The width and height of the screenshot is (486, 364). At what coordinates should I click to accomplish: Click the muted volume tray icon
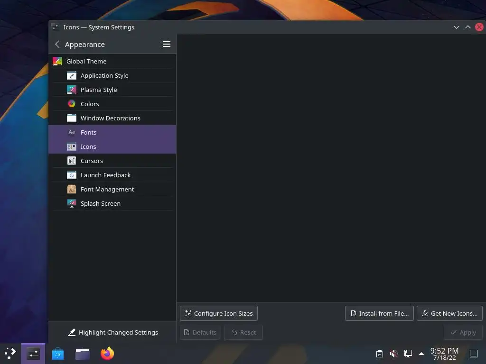[394, 354]
